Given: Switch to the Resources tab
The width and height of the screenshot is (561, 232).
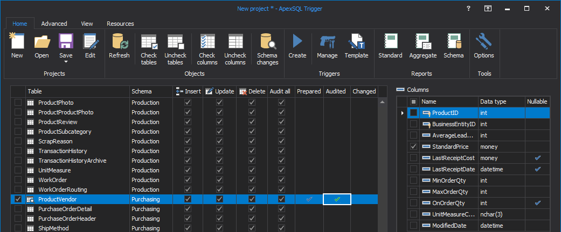Looking at the screenshot, I should point(120,24).
